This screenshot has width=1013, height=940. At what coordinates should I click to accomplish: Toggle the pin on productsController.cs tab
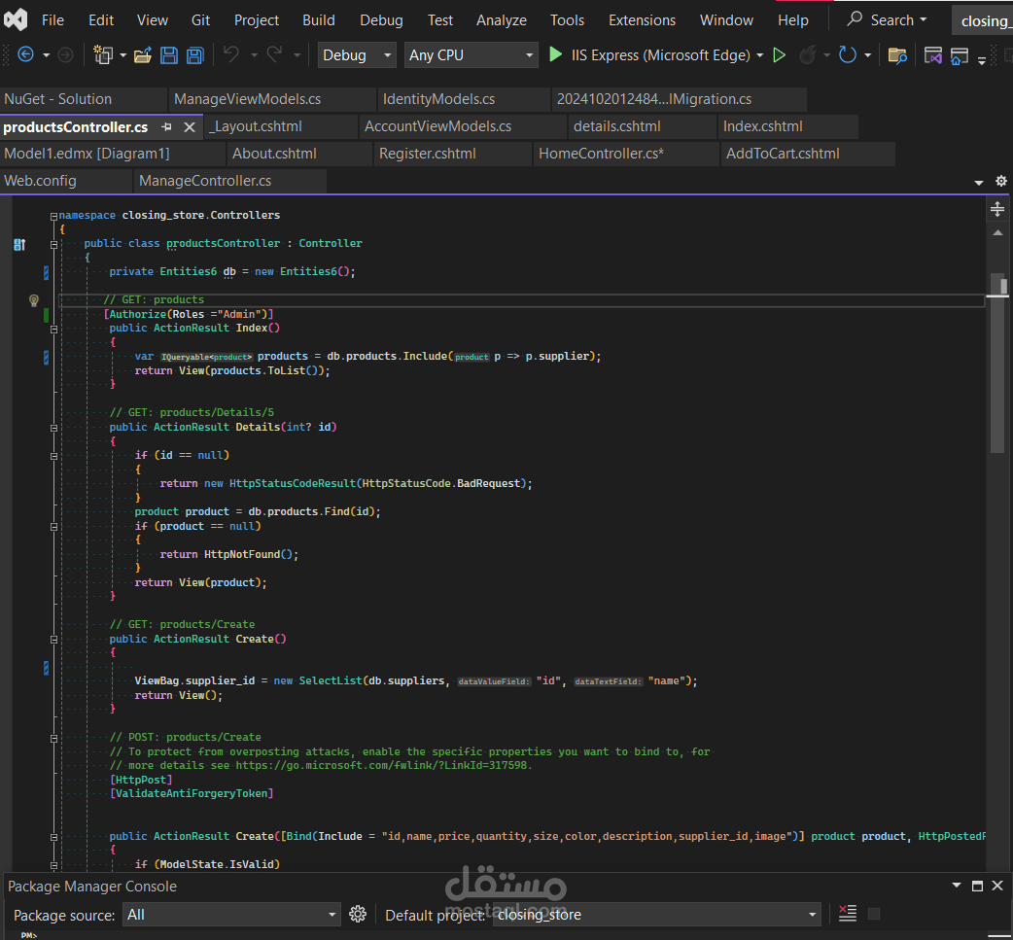(166, 127)
